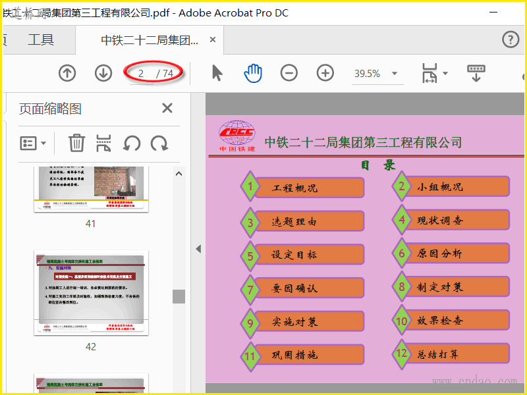Image resolution: width=527 pixels, height=395 pixels.
Task: Go to next page with down arrow
Action: click(x=103, y=73)
